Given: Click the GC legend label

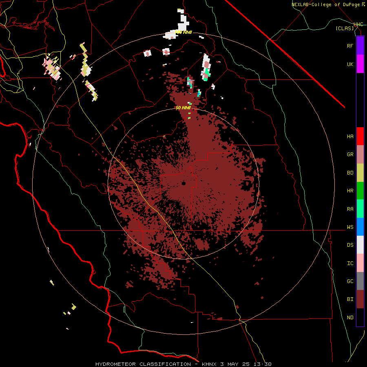Looking at the screenshot, I should (x=350, y=281).
